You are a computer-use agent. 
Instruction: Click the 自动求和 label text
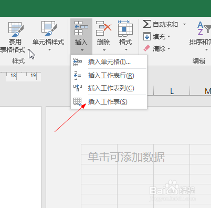pos(165,24)
